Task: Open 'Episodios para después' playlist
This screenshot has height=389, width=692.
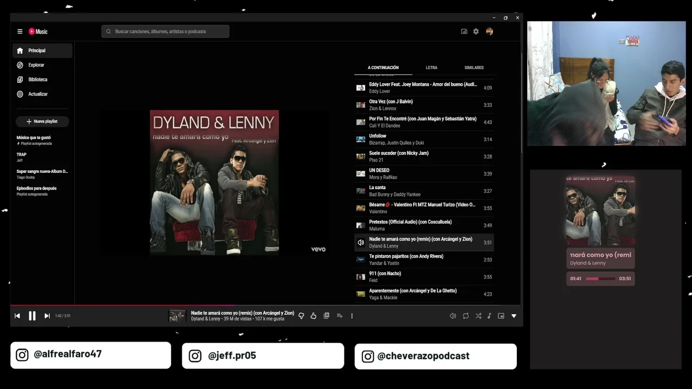Action: coord(42,191)
